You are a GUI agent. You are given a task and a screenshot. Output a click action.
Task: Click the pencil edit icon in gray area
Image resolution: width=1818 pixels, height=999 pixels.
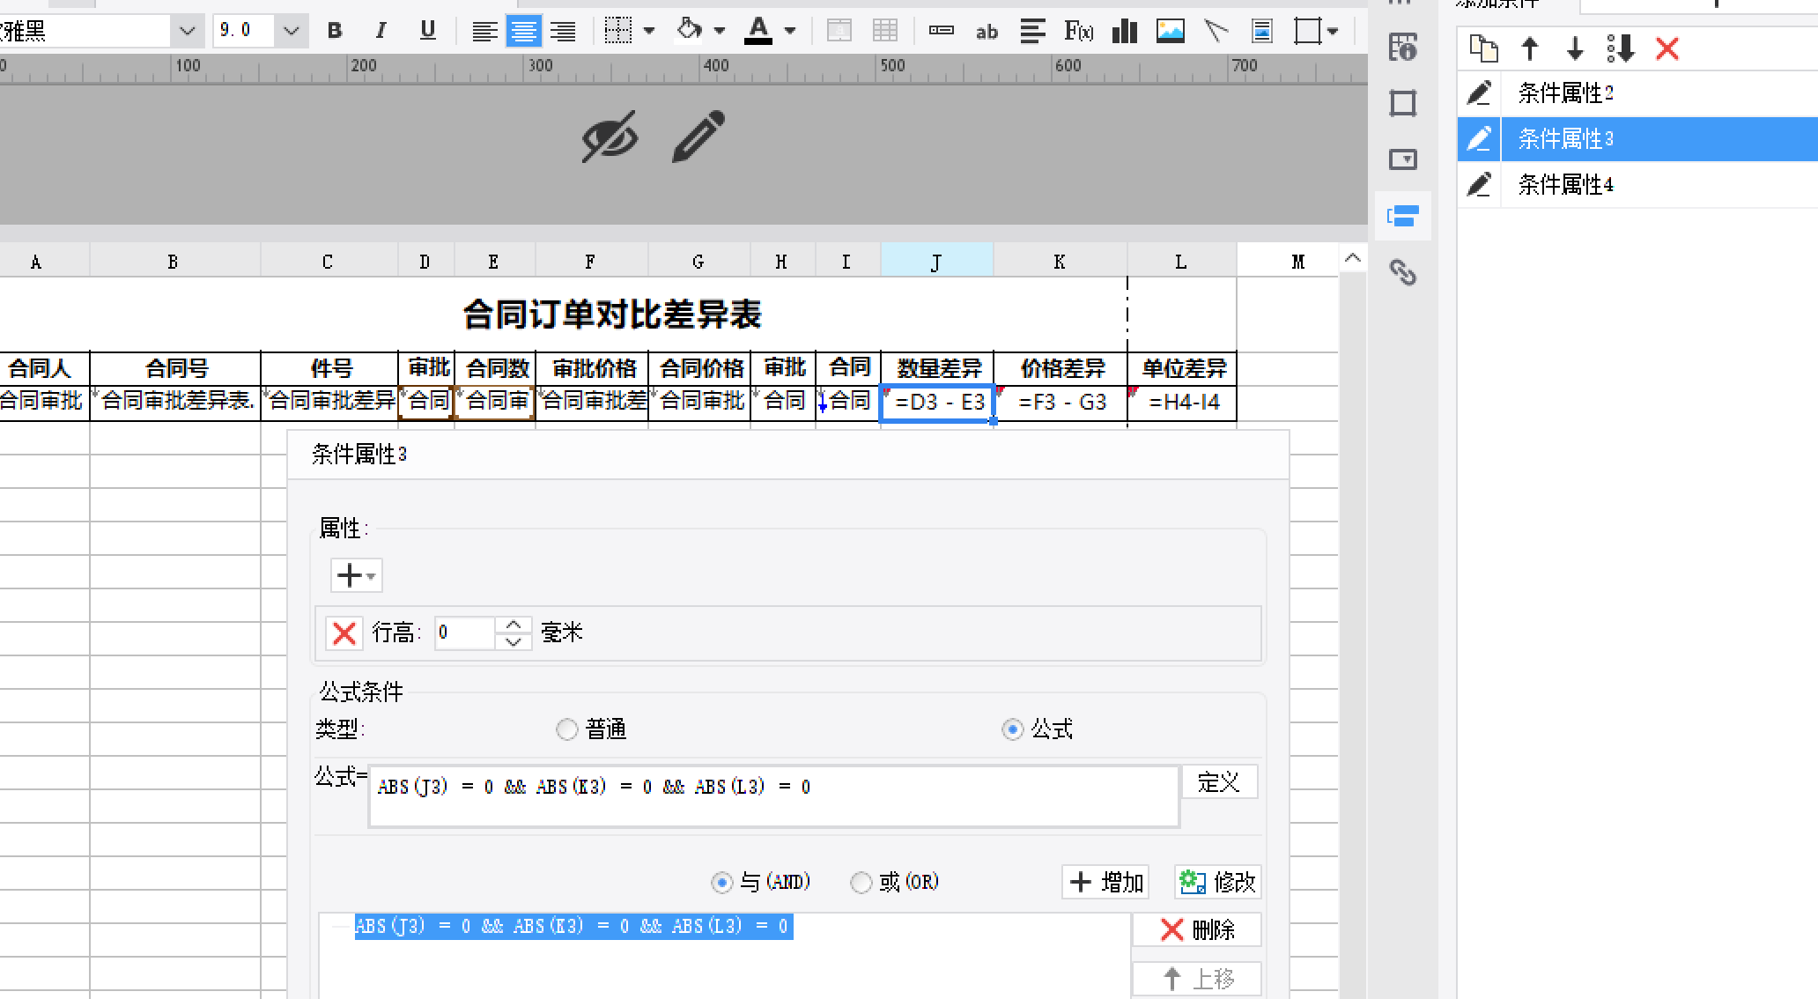(x=698, y=136)
